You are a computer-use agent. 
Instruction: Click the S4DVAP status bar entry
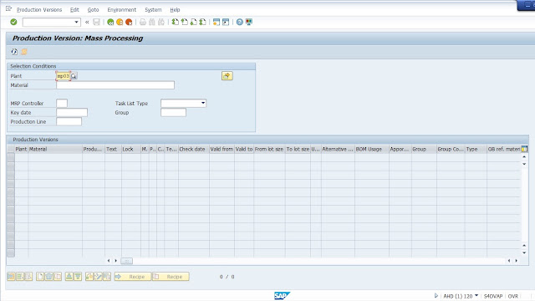493,296
